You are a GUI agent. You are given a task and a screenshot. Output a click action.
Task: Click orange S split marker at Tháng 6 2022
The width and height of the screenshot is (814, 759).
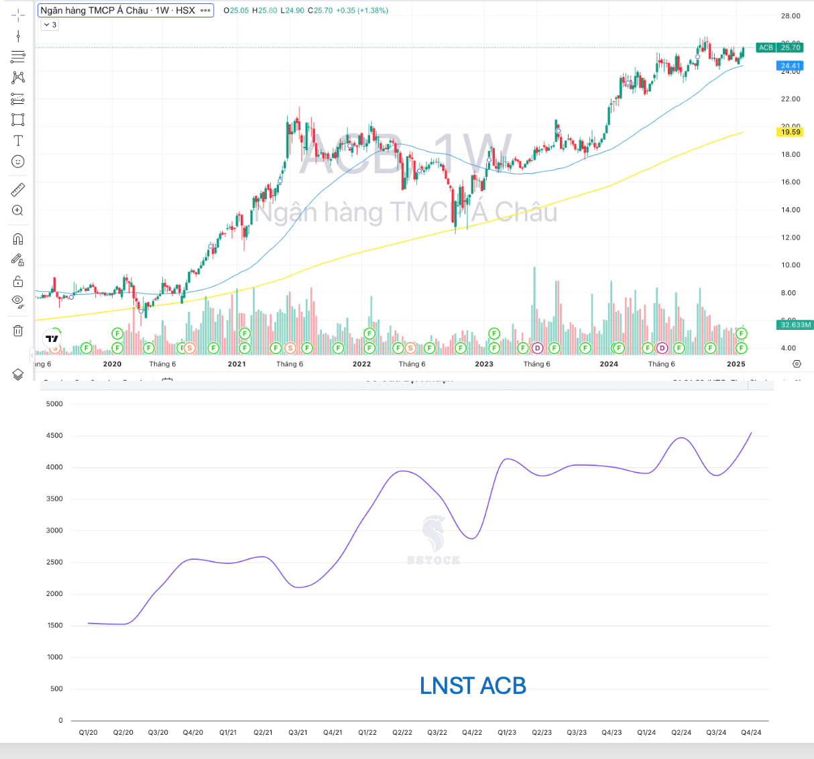[x=410, y=348]
